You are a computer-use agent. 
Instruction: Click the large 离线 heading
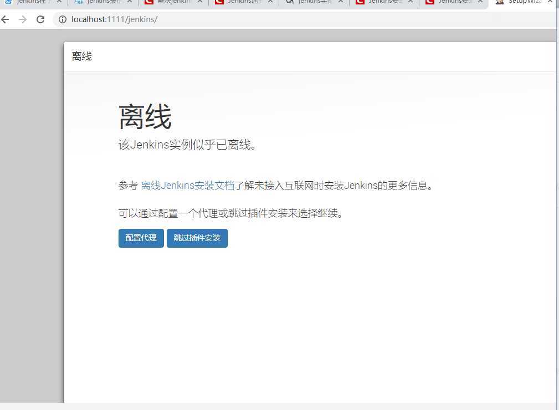(145, 117)
